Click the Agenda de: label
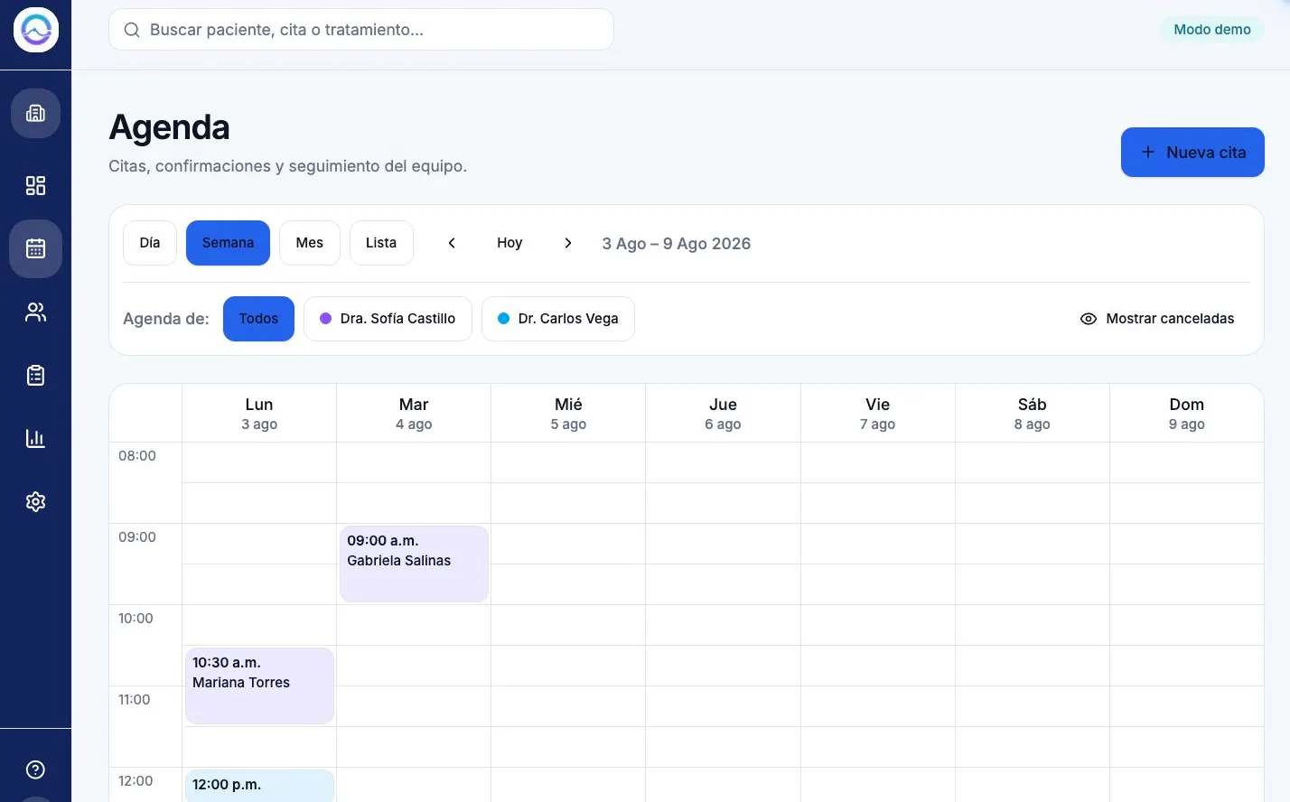Image resolution: width=1290 pixels, height=802 pixels. tap(166, 319)
